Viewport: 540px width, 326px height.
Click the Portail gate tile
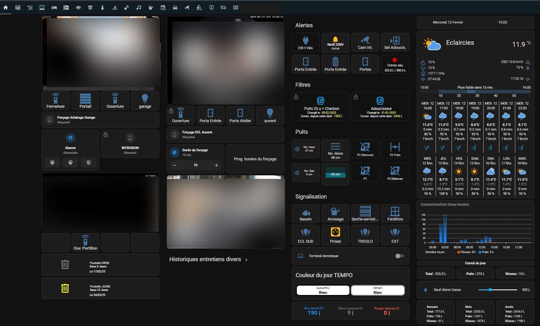pos(85,101)
